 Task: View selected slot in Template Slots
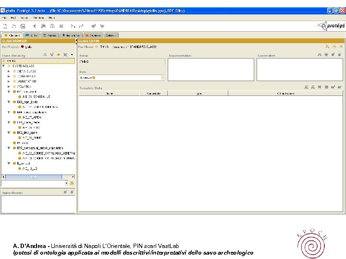[x=306, y=87]
